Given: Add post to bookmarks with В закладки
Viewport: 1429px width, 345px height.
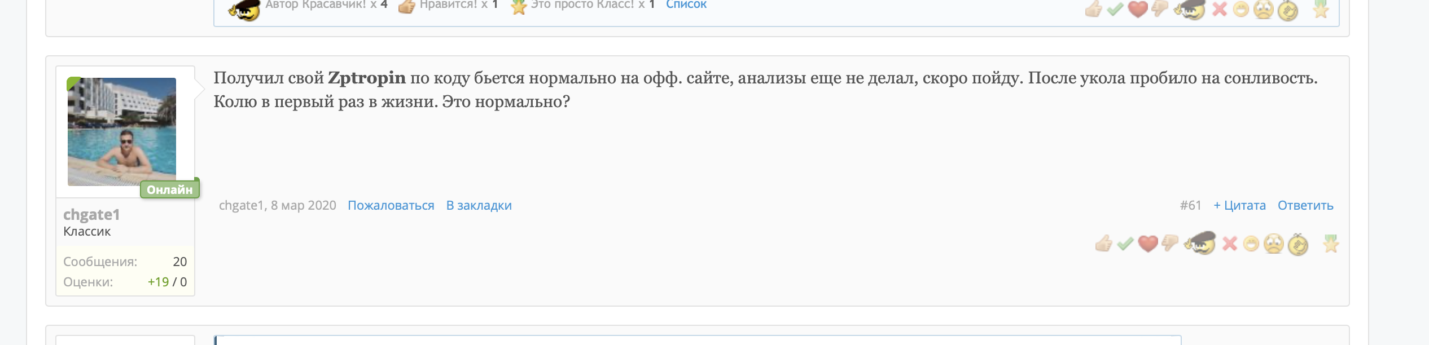Looking at the screenshot, I should click(x=479, y=205).
